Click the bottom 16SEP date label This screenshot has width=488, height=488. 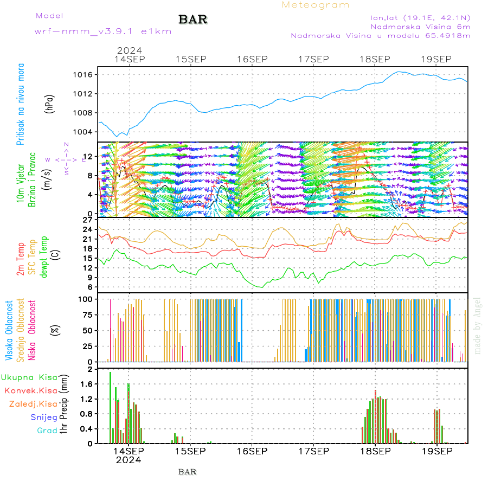252,451
